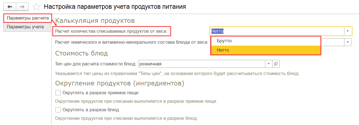Enable Округлять в разрезе блюд checkbox
Image resolution: width=359 pixels, height=125 pixels.
(58, 110)
